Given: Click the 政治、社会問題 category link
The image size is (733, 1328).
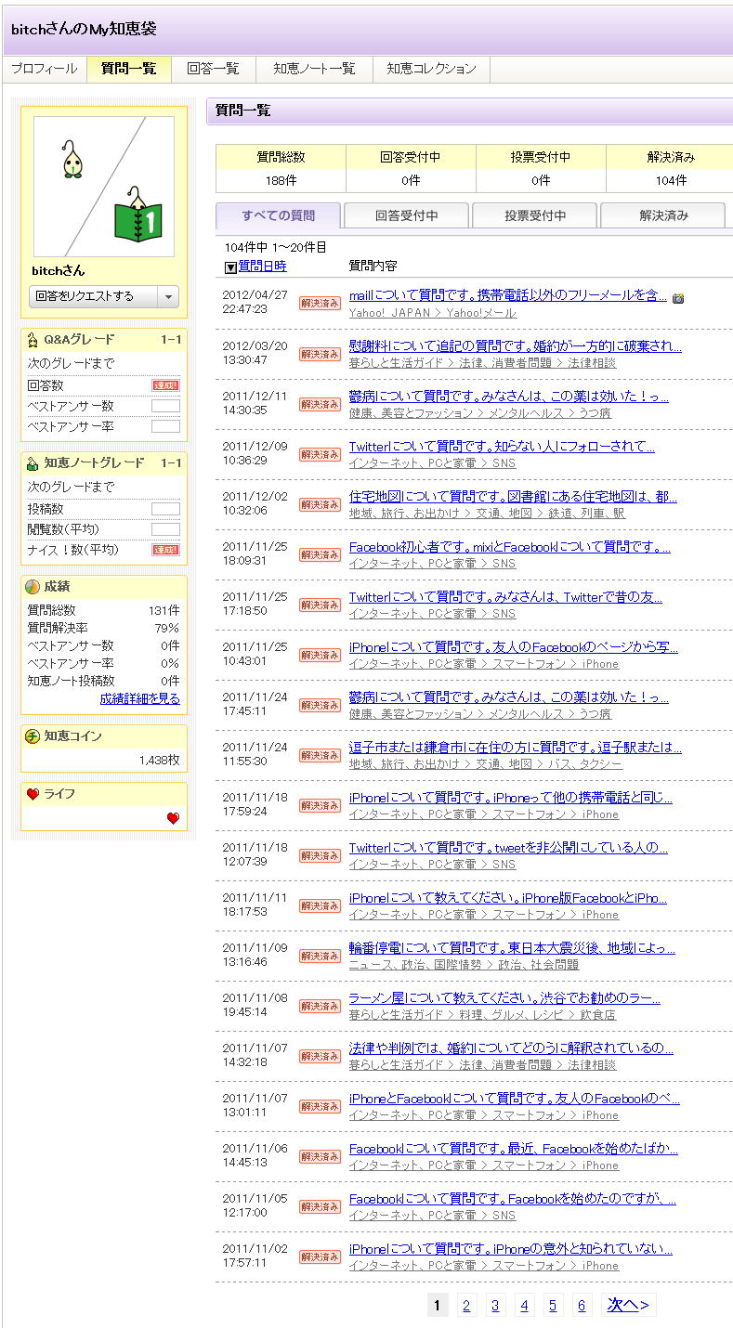Looking at the screenshot, I should [539, 965].
